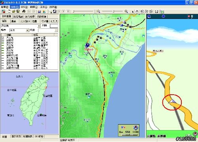Click compass icon in map scale box
This screenshot has width=198, height=142.
(135, 127)
